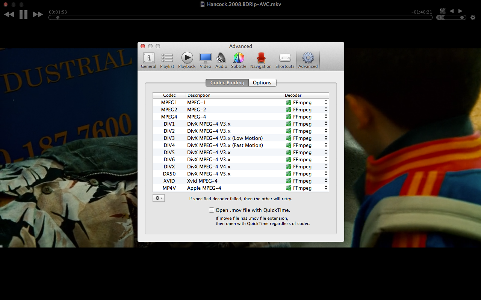Click the Hancock.2008.BDRip-AVC.mkv title
Image resolution: width=481 pixels, height=300 pixels.
point(244,4)
